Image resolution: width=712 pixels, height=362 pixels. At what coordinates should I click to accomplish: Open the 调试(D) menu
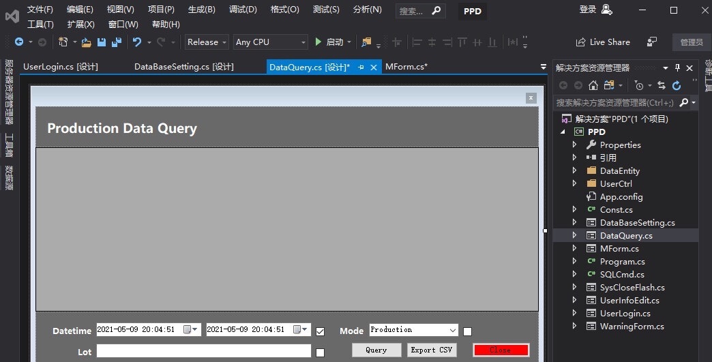point(243,10)
